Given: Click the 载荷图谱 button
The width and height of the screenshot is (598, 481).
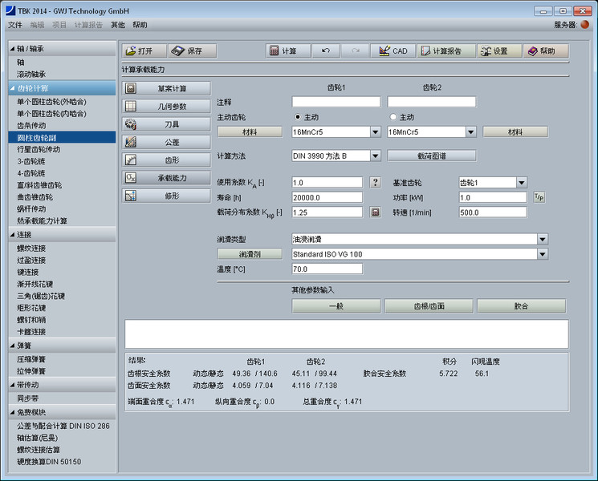Looking at the screenshot, I should coord(431,156).
